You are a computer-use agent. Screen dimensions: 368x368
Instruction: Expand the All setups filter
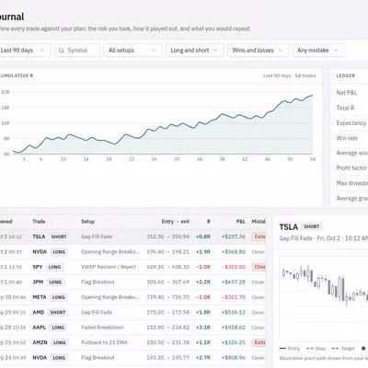132,51
